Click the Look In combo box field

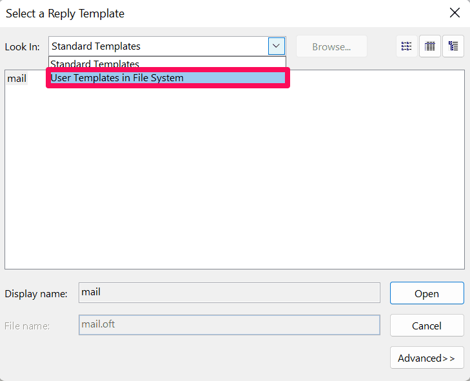tap(158, 46)
